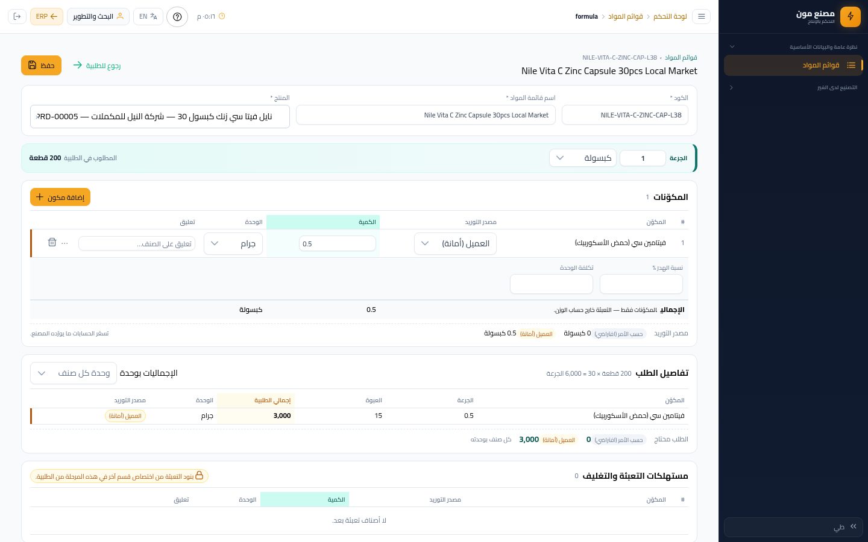The width and height of the screenshot is (868, 542).
Task: Open the البحث والتطوير user button
Action: (x=98, y=16)
